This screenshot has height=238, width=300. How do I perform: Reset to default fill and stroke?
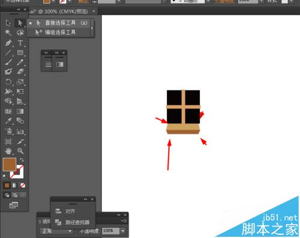(x=5, y=176)
